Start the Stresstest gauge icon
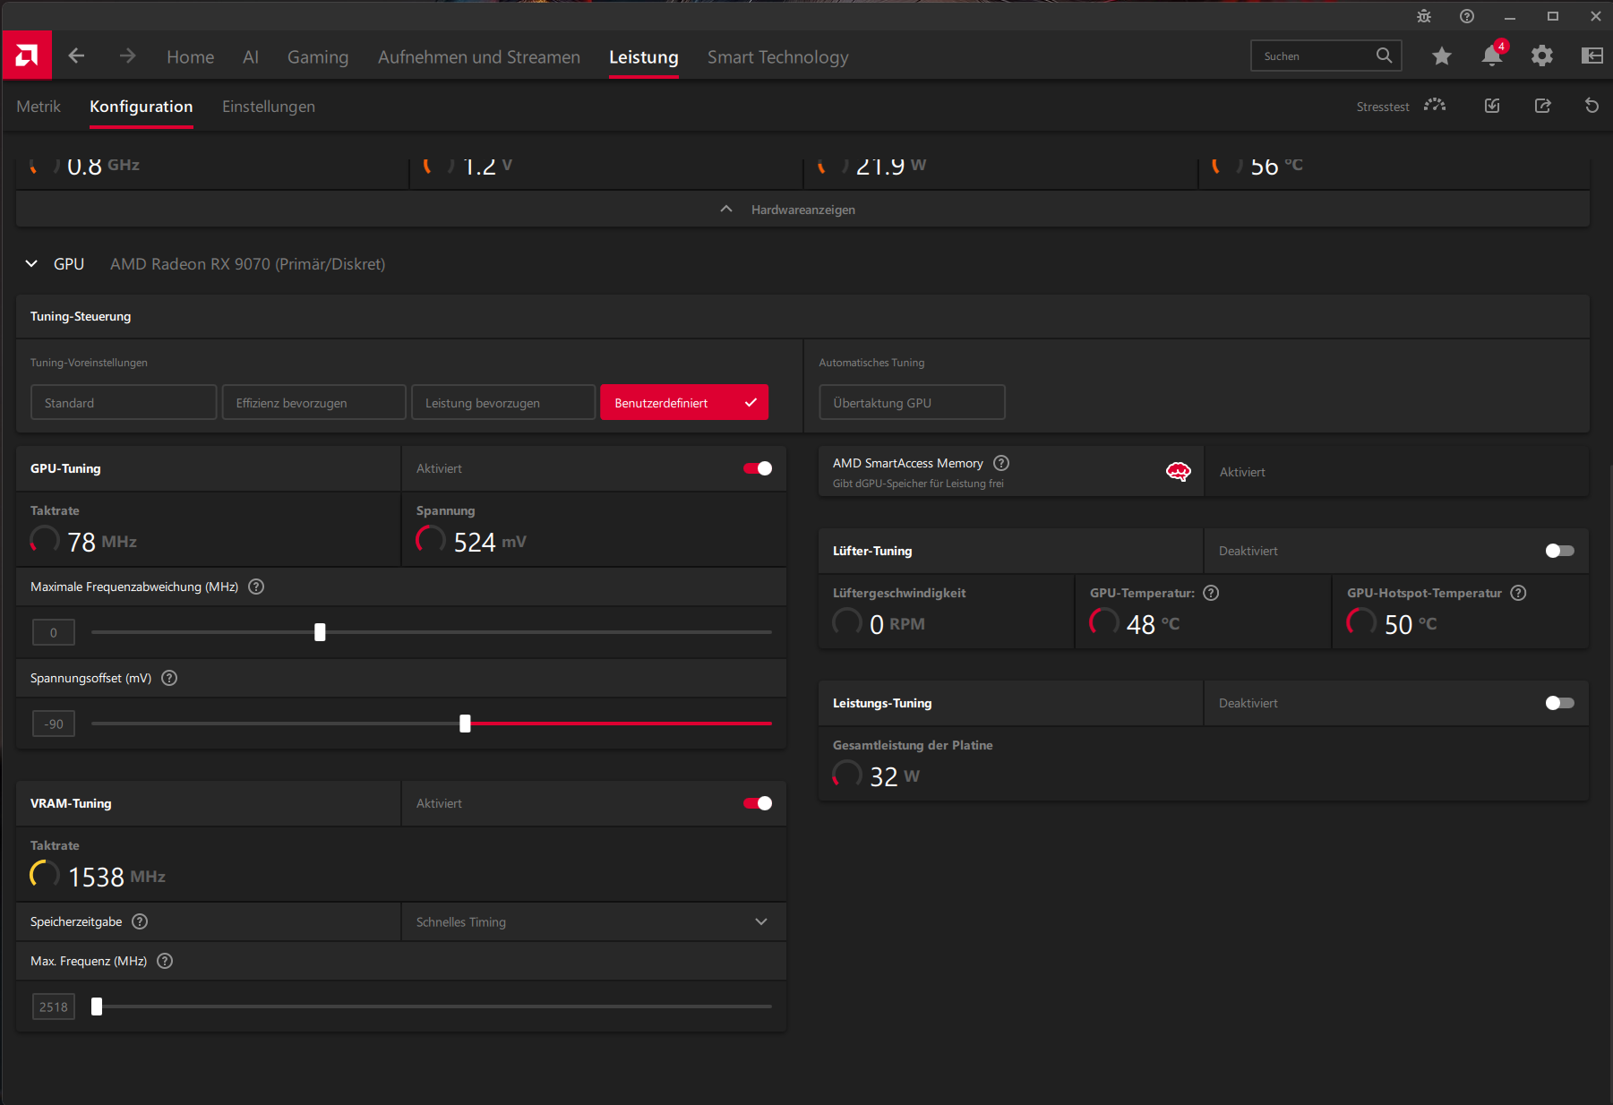Image resolution: width=1613 pixels, height=1105 pixels. (1435, 106)
